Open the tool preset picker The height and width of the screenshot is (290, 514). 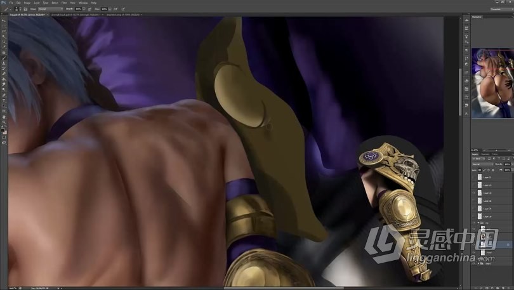pos(8,9)
